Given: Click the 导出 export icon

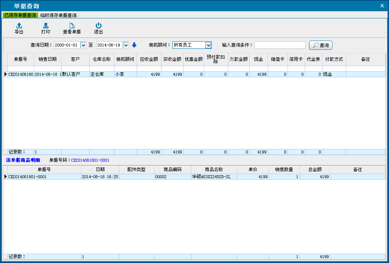Looking at the screenshot, I should [x=19, y=26].
